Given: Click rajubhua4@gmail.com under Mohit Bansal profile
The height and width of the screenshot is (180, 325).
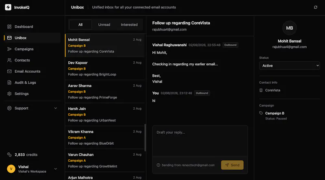Looking at the screenshot, I should (290, 47).
